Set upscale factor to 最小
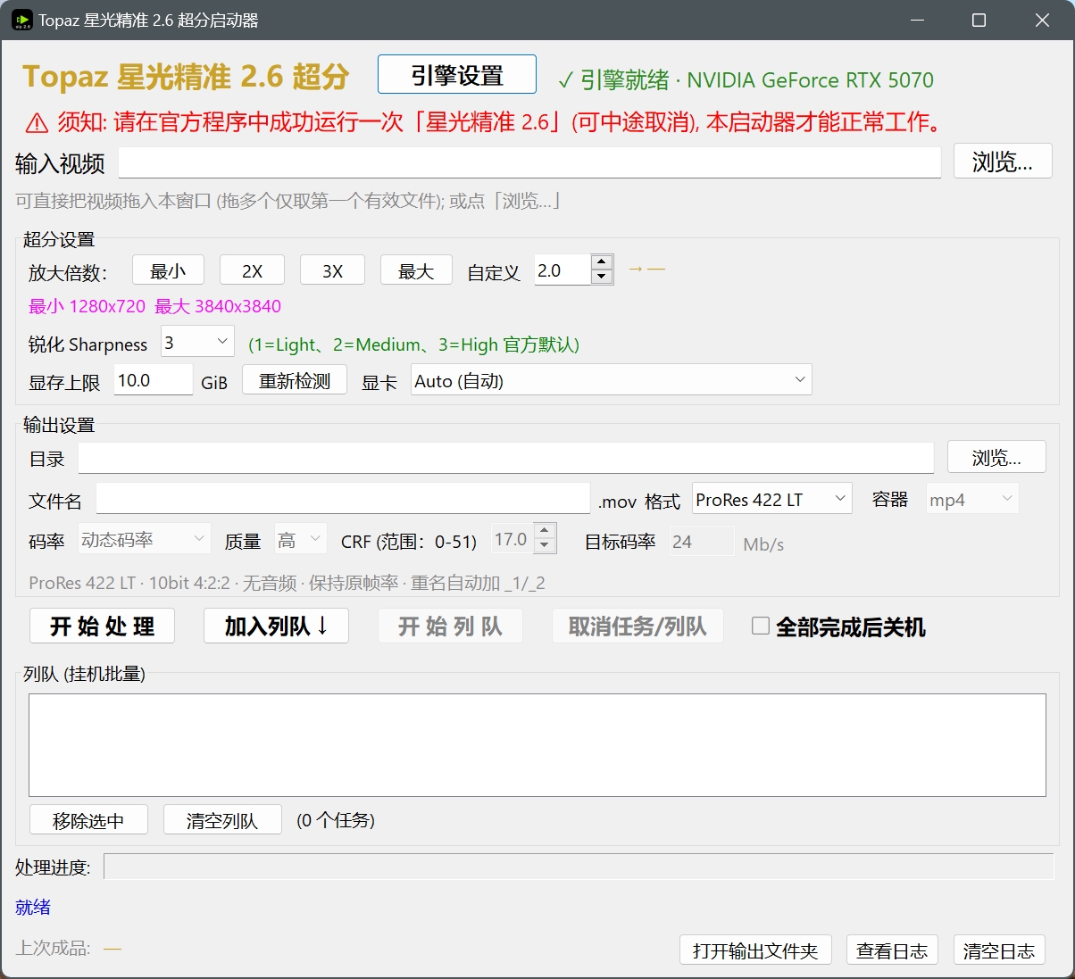The width and height of the screenshot is (1075, 979). (168, 270)
